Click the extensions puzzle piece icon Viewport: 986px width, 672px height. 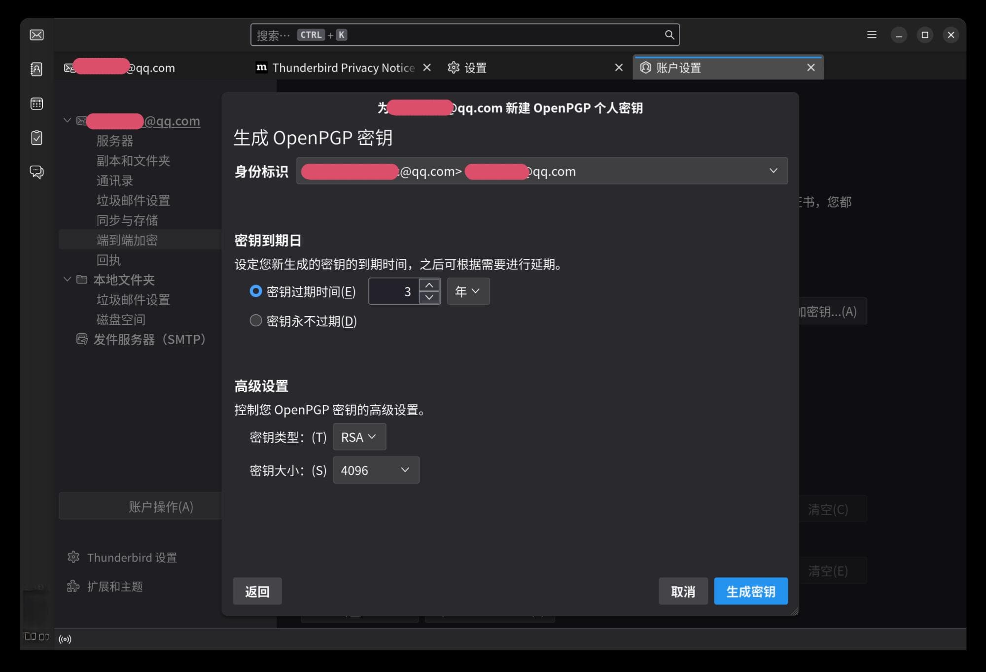(73, 586)
